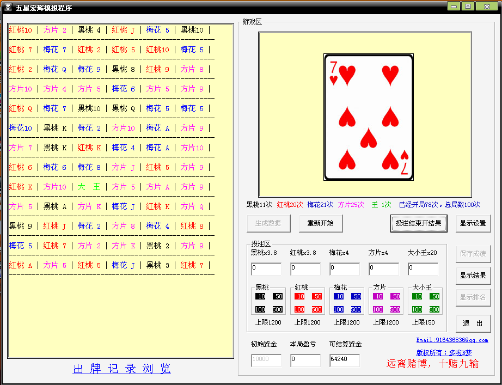Click the 已经开局78次，总局数100次 text
The width and height of the screenshot is (502, 385).
click(x=439, y=205)
